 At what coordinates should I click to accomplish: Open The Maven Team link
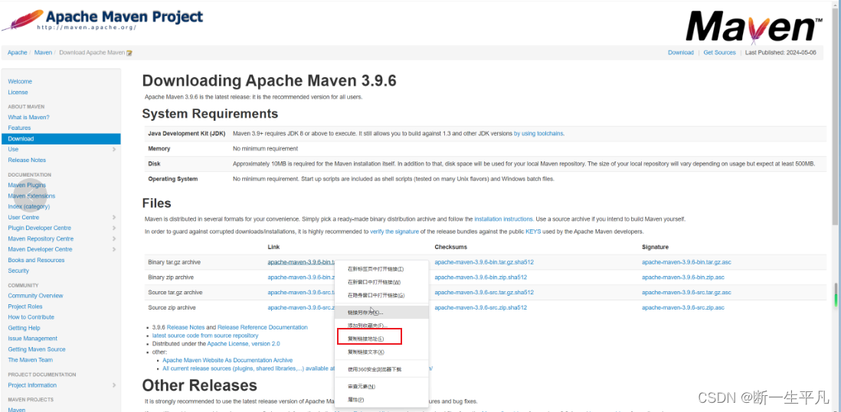click(30, 359)
